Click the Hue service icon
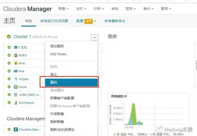This screenshot has height=136, width=197. point(16,71)
